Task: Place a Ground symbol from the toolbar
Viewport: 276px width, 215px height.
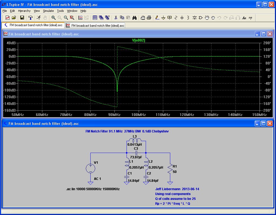Action: coord(163,18)
